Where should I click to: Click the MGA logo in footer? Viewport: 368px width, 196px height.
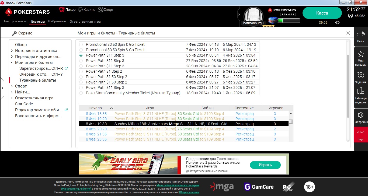point(222,186)
